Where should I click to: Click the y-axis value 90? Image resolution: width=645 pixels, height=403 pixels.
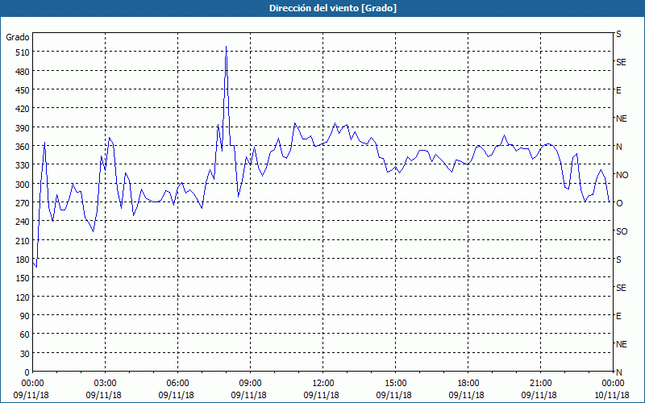(24, 316)
